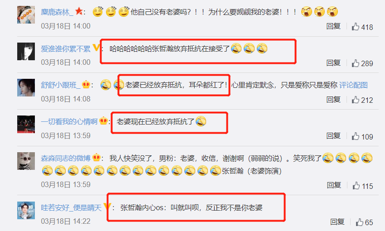Open 森淼同志的微博 profile link
This screenshot has width=385, height=231.
(66, 159)
